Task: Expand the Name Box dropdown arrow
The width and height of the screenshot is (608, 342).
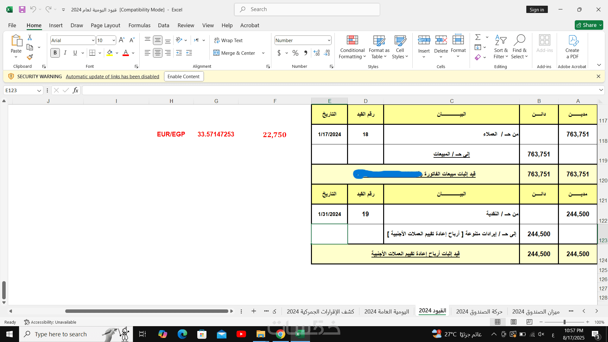Action: pos(39,91)
